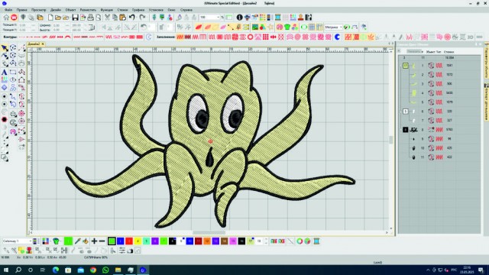Open the Дизайн menu
The width and height of the screenshot is (489, 275).
click(x=56, y=10)
